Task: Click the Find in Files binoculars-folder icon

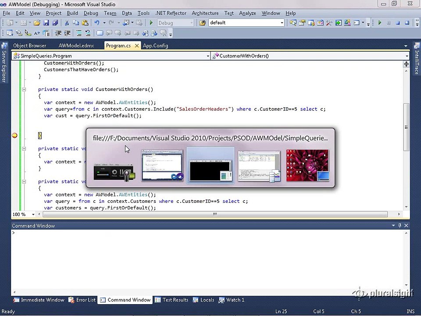Action: (203, 23)
